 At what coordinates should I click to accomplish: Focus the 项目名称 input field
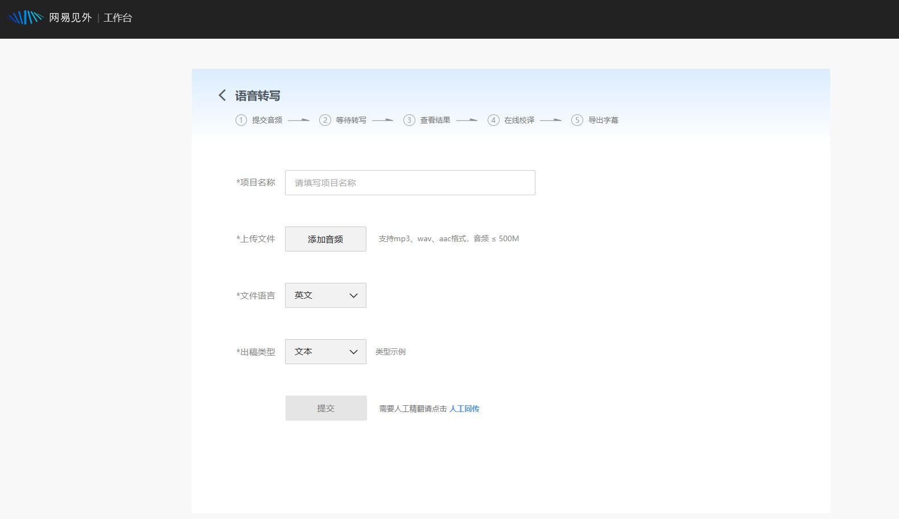coord(410,183)
